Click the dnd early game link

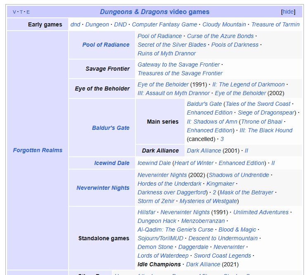click(x=75, y=24)
